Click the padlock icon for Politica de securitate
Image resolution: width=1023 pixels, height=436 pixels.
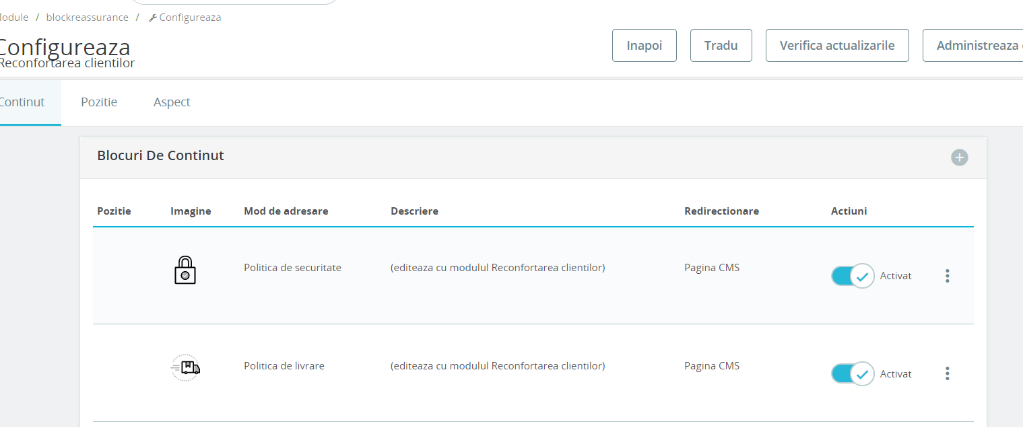[185, 270]
